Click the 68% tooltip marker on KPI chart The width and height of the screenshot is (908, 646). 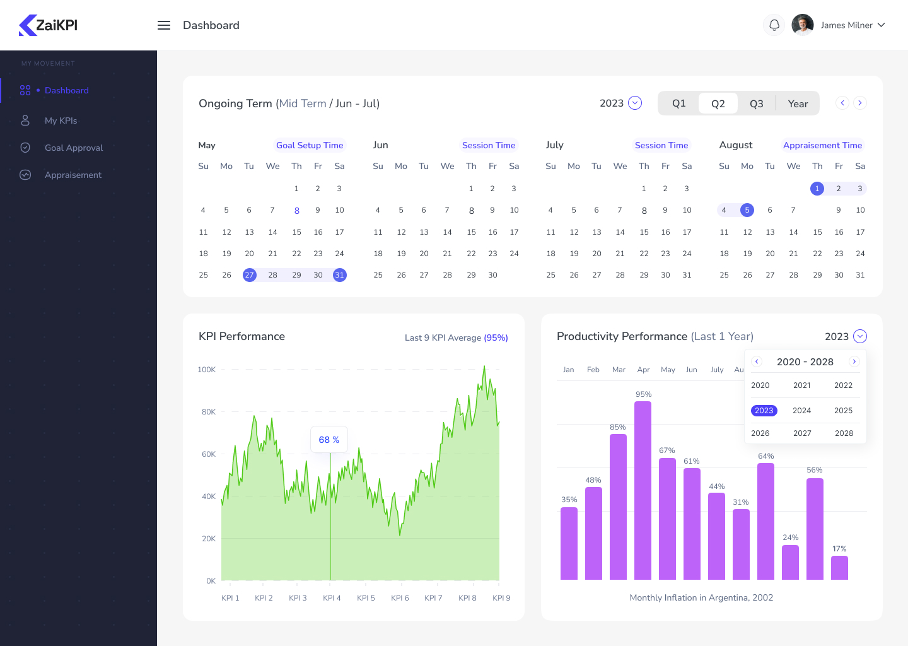click(x=329, y=439)
